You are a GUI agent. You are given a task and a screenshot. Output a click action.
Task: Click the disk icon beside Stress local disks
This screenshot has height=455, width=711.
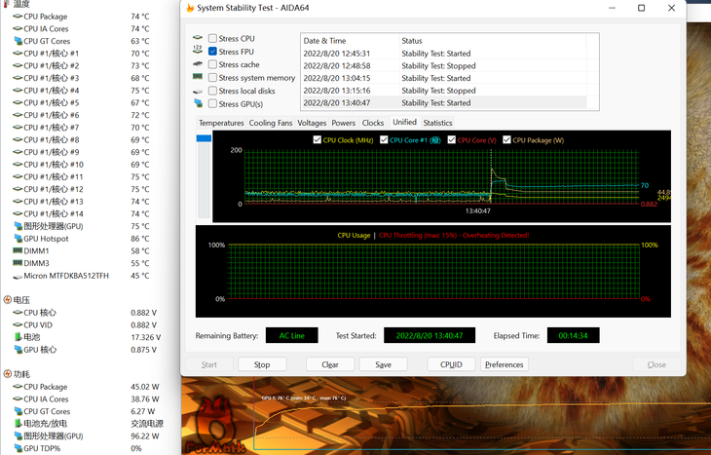(x=198, y=92)
